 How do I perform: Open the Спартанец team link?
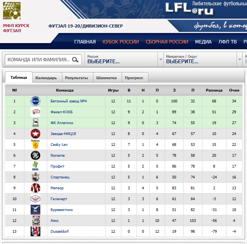pos(60,177)
